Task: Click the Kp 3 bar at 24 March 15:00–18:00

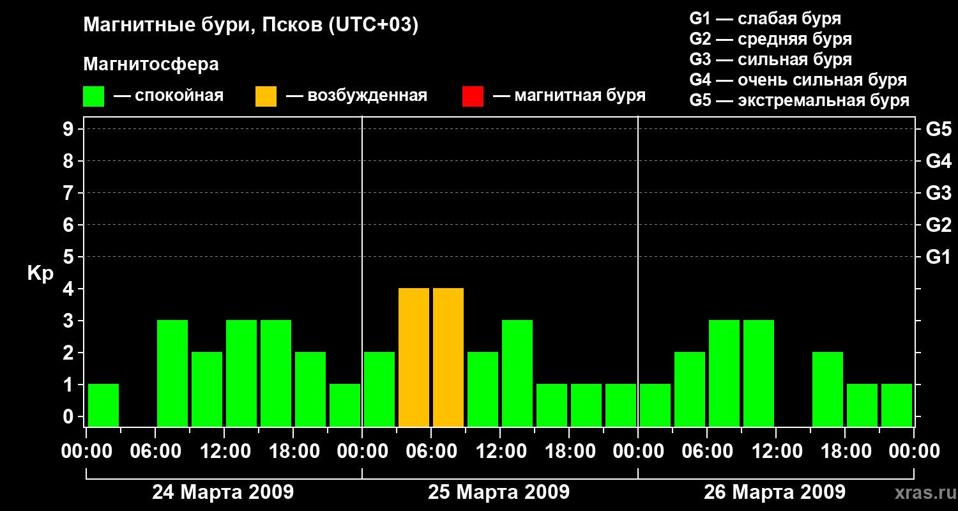Action: (x=276, y=374)
